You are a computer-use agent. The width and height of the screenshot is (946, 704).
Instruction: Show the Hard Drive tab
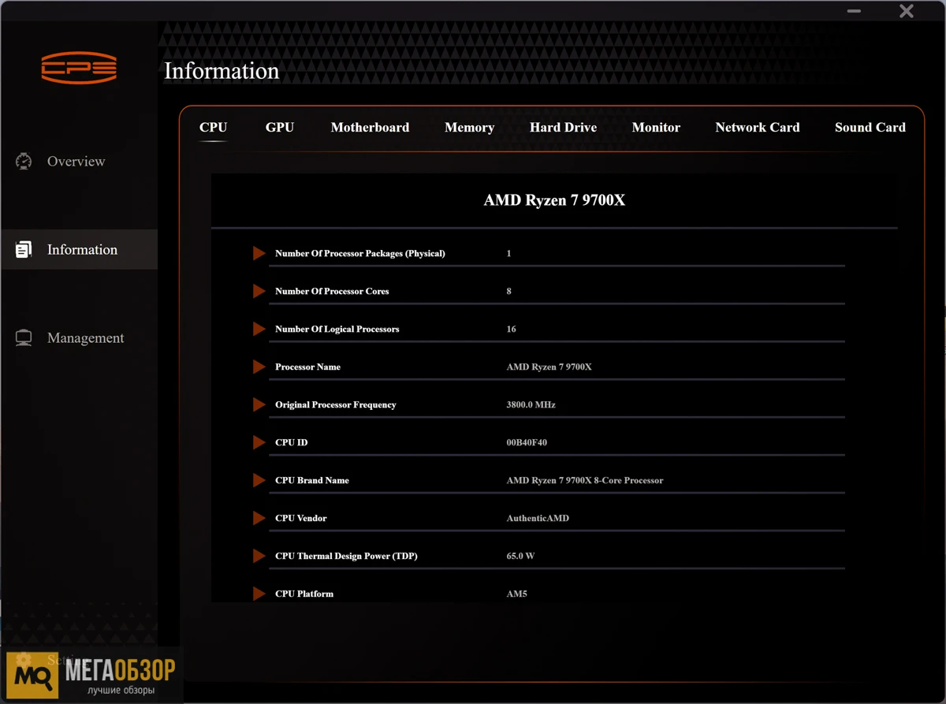[563, 127]
